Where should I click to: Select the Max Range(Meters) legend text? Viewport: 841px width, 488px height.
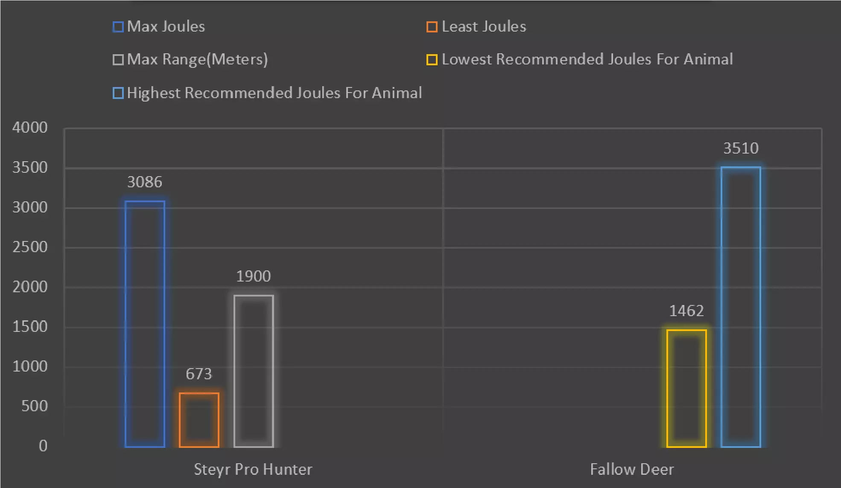pos(197,59)
